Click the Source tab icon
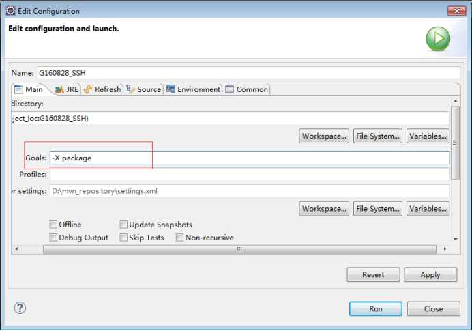 pos(130,89)
